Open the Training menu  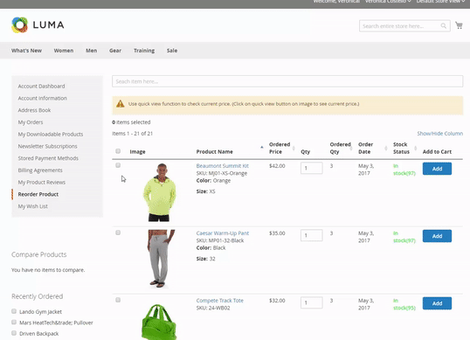point(144,51)
